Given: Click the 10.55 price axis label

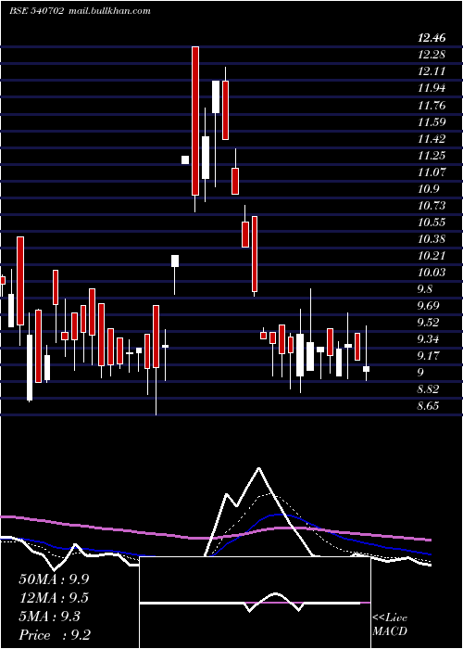Looking at the screenshot, I should 432,223.
